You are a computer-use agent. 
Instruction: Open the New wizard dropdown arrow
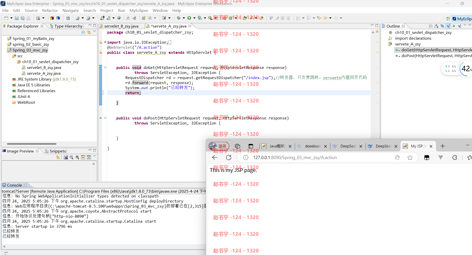pyautogui.click(x=11, y=18)
